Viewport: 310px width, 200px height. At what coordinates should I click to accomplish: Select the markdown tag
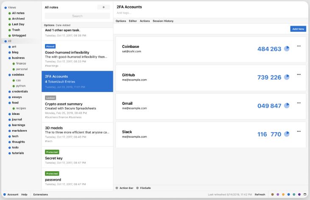(20, 131)
